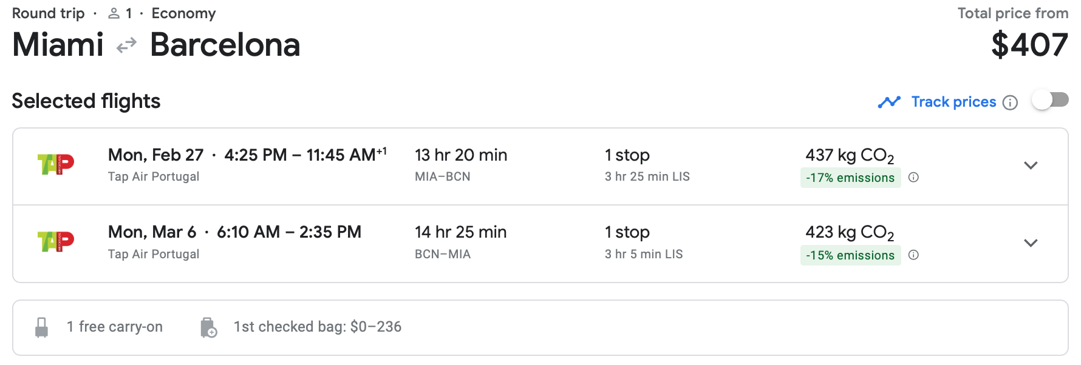The width and height of the screenshot is (1081, 365).
Task: Click the Track prices line graph icon
Action: pos(889,102)
